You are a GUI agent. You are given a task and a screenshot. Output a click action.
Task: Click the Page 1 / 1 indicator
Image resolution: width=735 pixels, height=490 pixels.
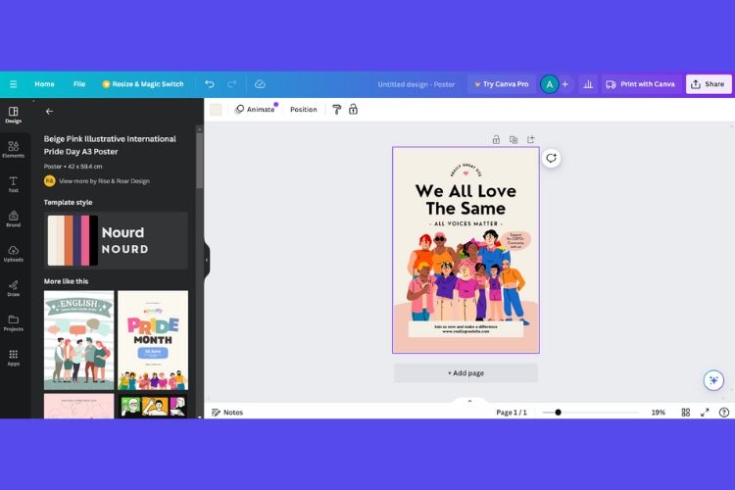[512, 413]
